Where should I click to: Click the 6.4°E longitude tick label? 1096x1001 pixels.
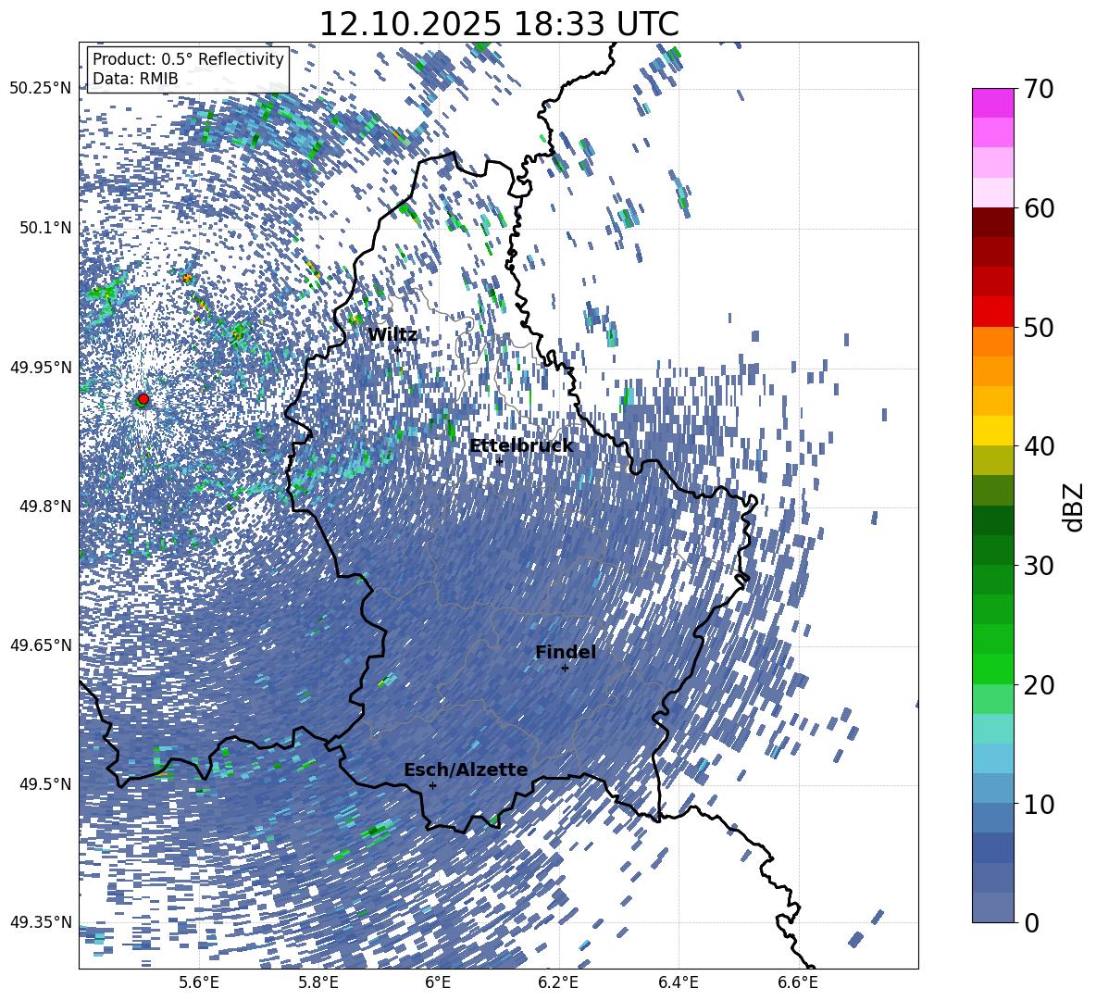(678, 982)
